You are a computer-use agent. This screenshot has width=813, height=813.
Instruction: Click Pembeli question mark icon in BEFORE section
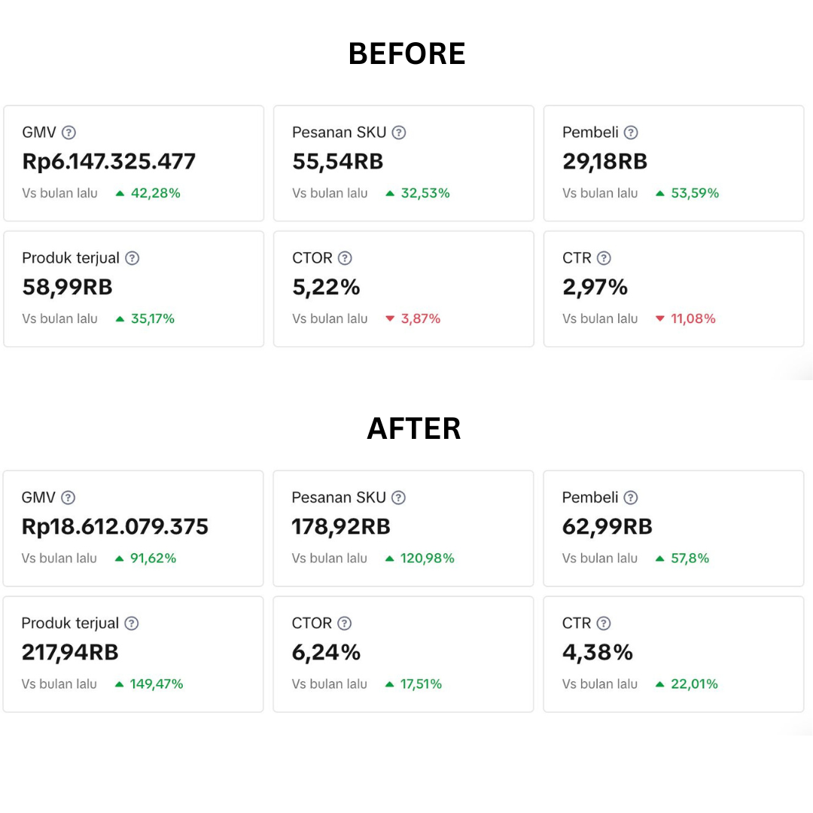point(631,132)
